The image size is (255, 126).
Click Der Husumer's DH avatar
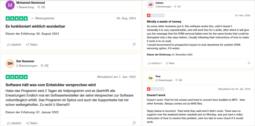[x=10, y=64]
